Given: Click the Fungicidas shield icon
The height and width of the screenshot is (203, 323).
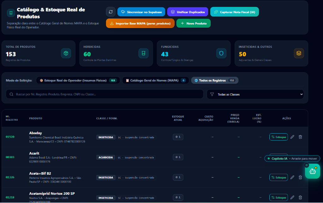Looking at the screenshot, I should [x=221, y=53].
